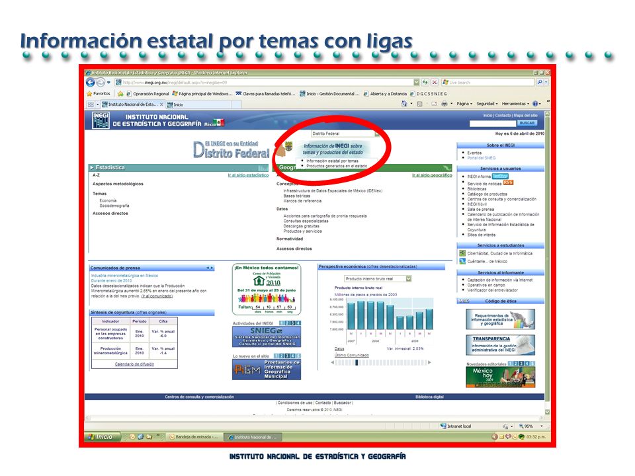Click the Inicio Start button on taskbar

pyautogui.click(x=103, y=437)
